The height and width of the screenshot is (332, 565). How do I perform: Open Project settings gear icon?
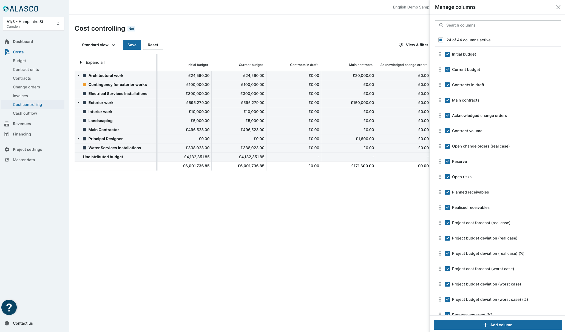7,149
